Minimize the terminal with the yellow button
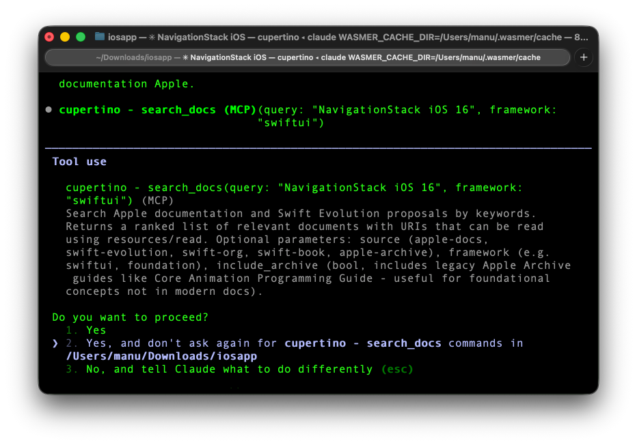The image size is (637, 445). click(x=65, y=37)
